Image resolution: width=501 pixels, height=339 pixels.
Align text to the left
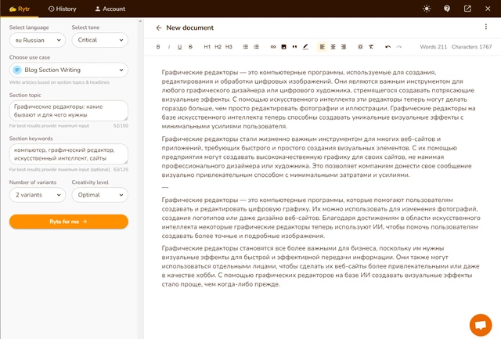pos(322,47)
